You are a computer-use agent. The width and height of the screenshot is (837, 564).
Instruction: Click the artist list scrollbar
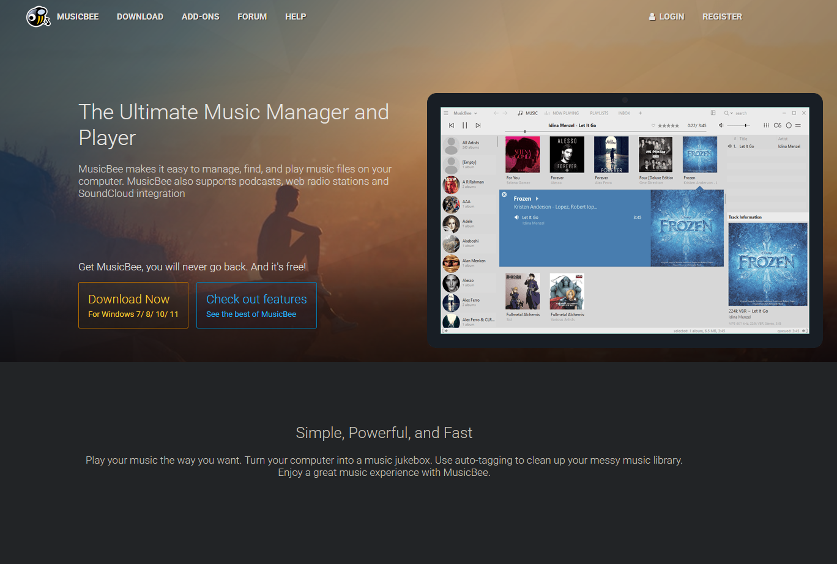point(498,141)
